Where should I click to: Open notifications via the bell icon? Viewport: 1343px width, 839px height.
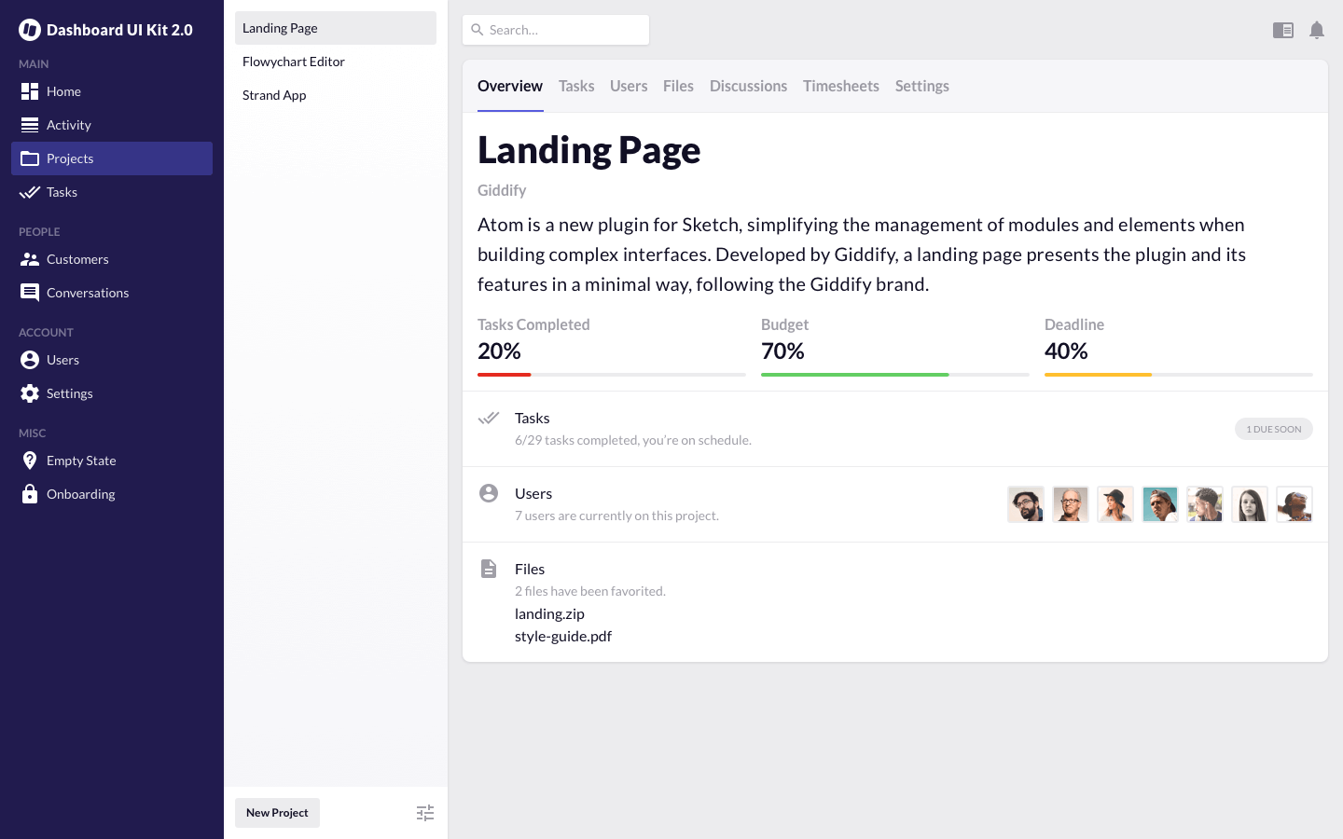(x=1317, y=30)
